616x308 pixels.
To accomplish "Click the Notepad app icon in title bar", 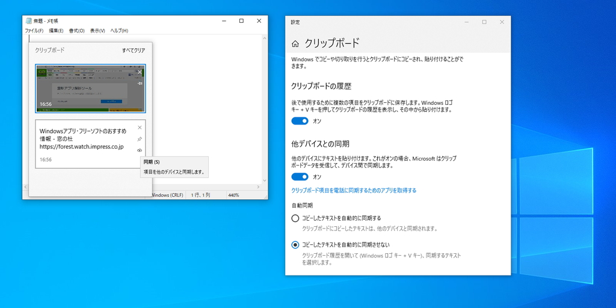I will [x=29, y=21].
